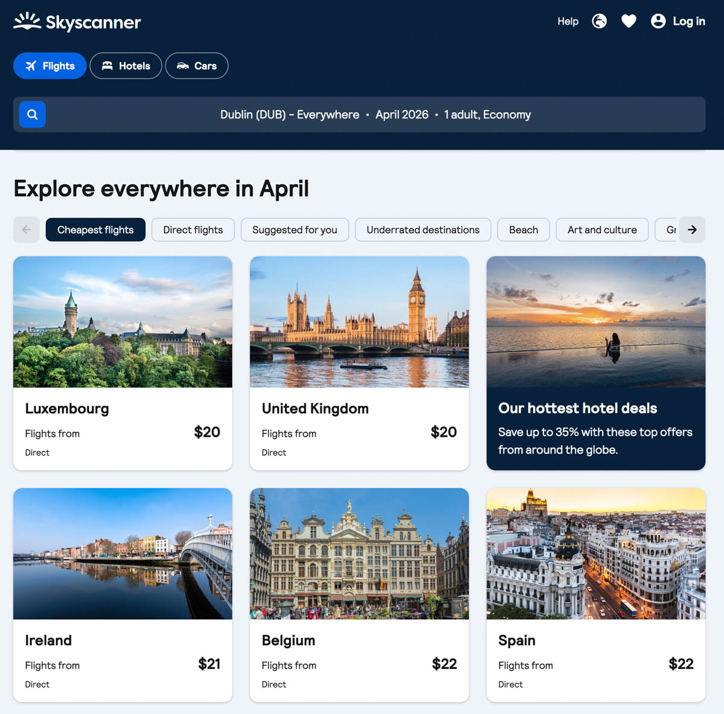
Task: Open the hottest hotel deals card
Action: [595, 363]
